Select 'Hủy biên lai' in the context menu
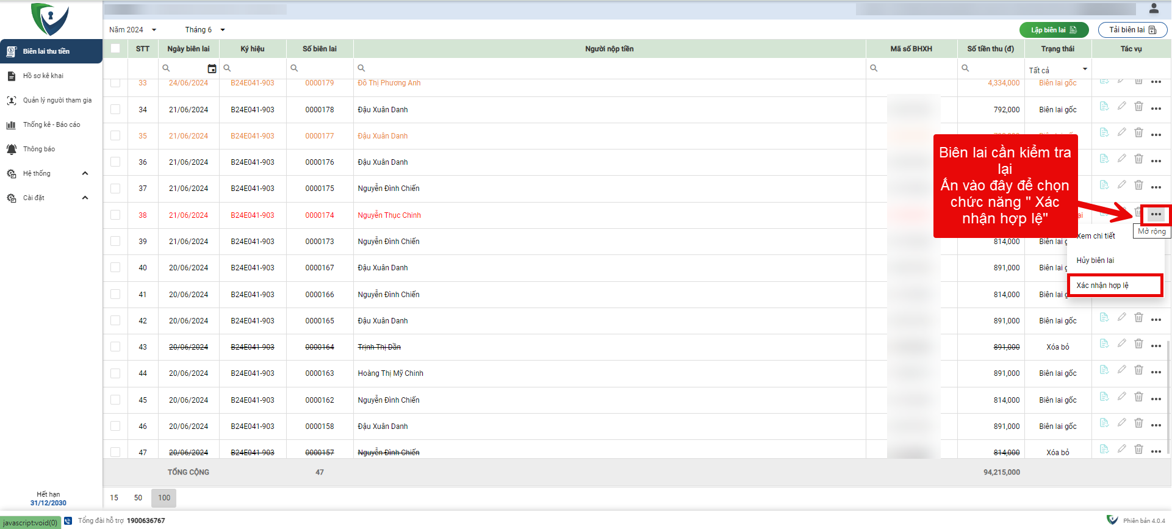 pos(1095,261)
